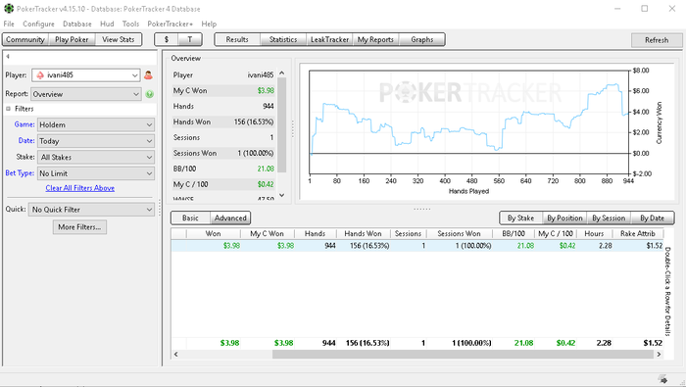Open the Database menu

click(x=77, y=24)
